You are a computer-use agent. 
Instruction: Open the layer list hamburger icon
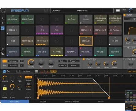click(36, 71)
